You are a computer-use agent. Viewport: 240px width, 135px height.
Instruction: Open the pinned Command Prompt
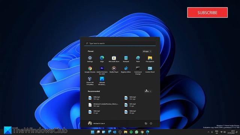138,70
